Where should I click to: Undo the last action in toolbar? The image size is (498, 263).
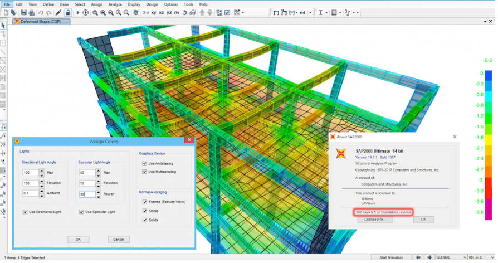[x=41, y=13]
